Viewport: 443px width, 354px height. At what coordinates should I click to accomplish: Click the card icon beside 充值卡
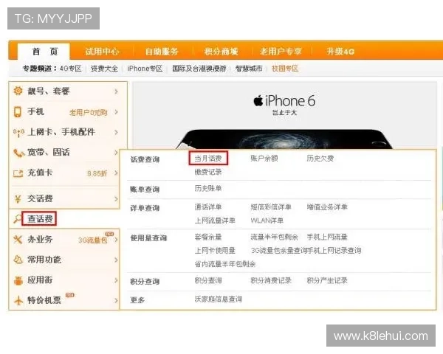coord(18,173)
